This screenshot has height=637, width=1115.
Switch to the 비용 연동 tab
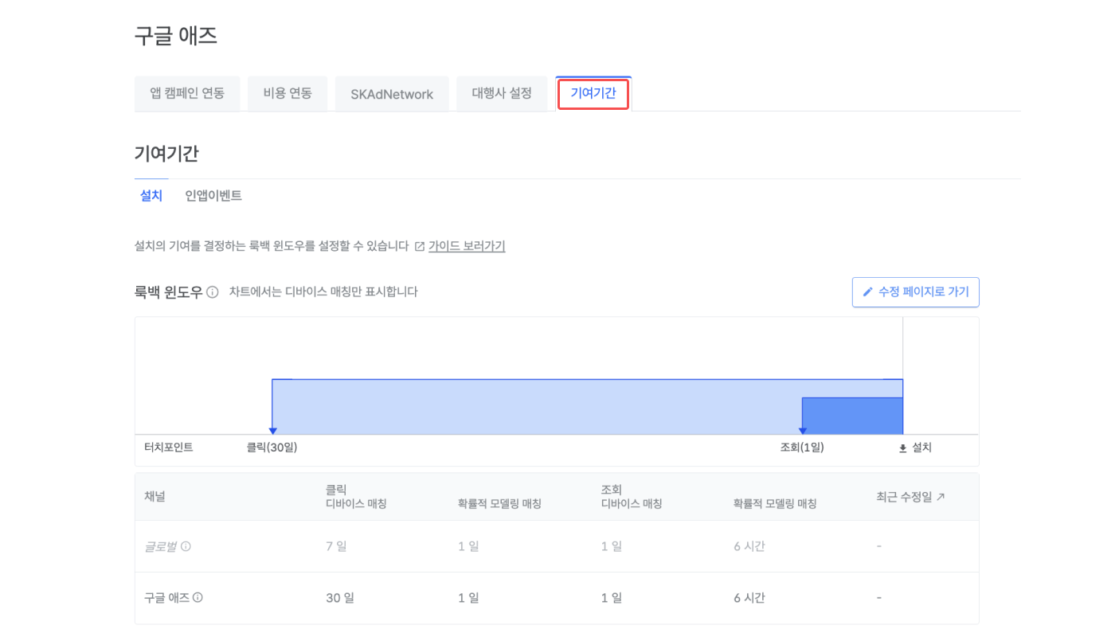[288, 93]
